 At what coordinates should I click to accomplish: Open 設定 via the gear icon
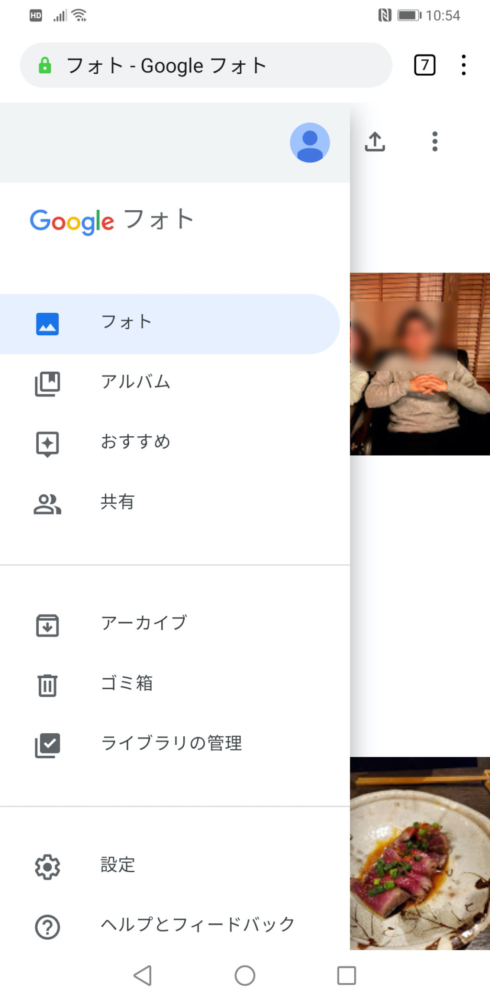pos(47,866)
